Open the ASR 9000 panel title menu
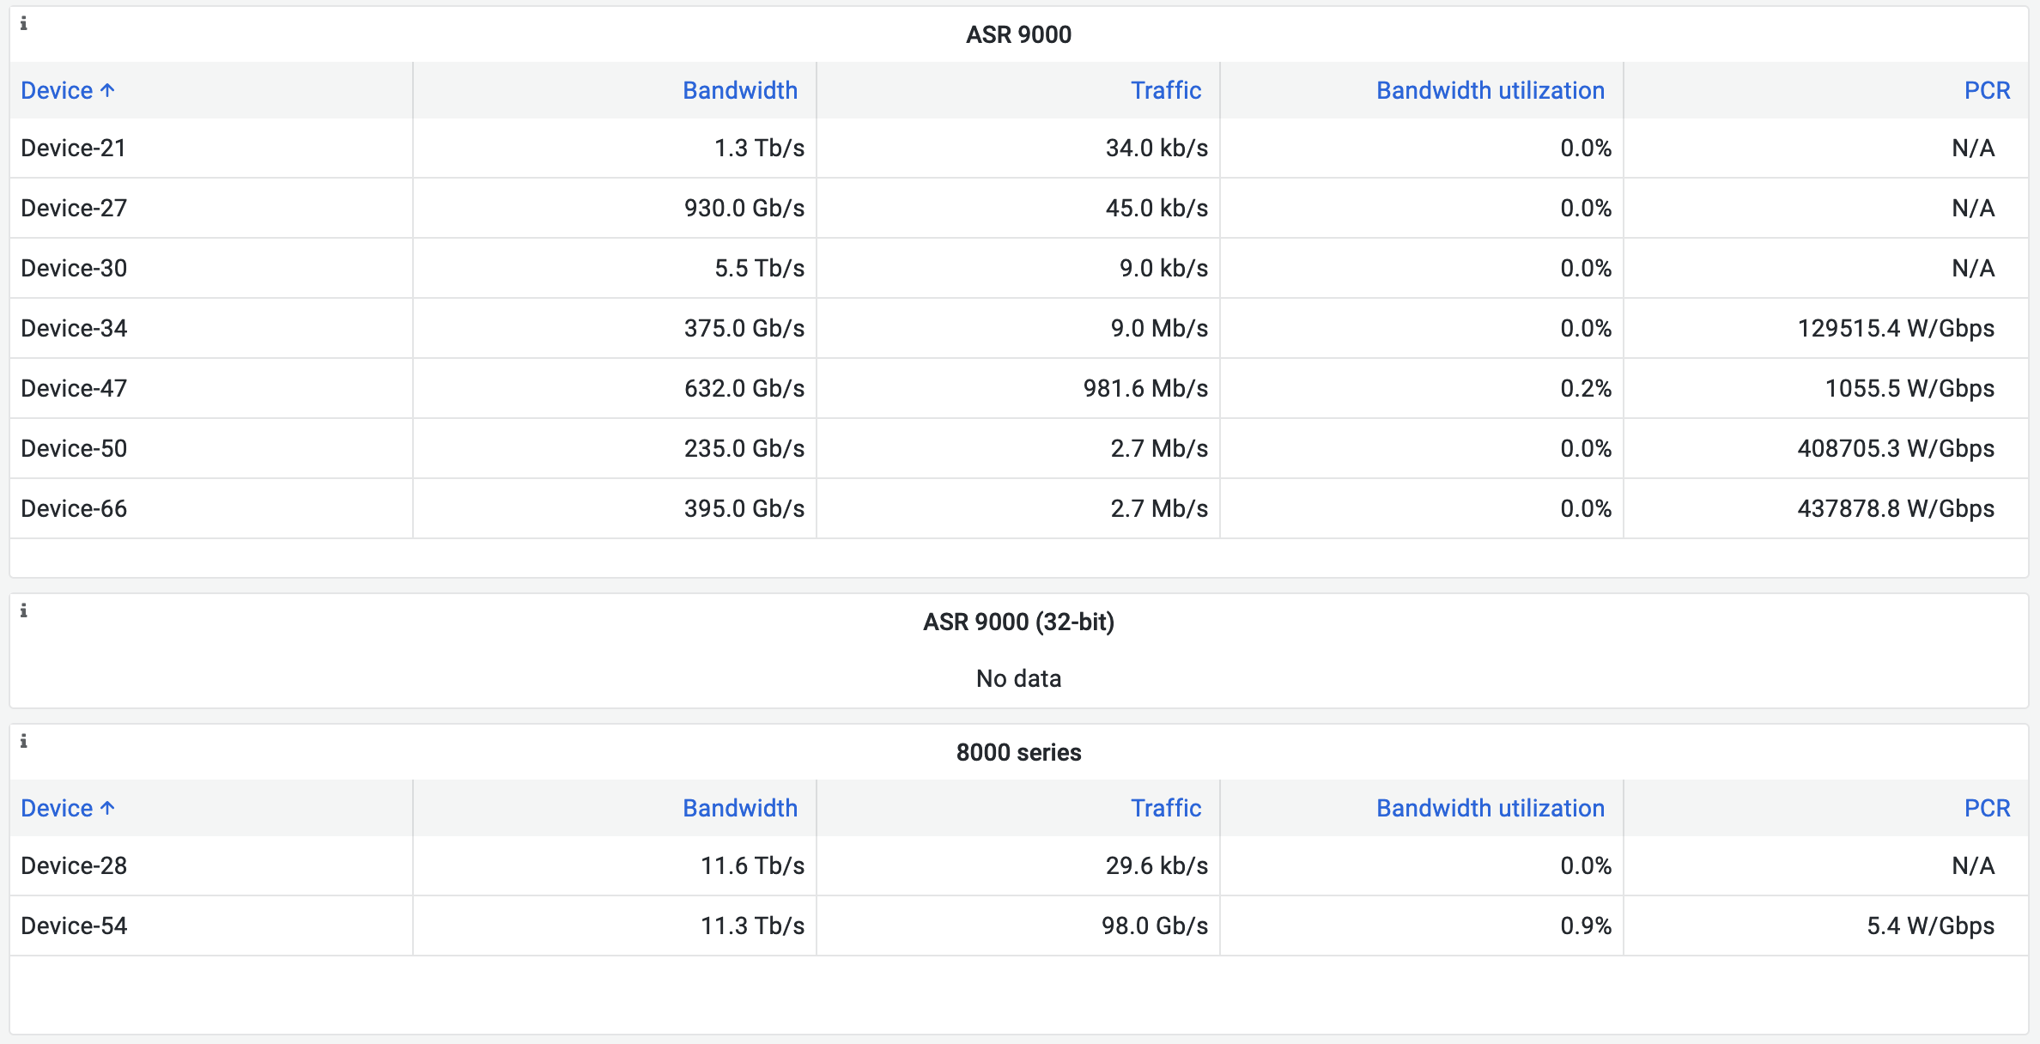2040x1044 pixels. click(1018, 34)
